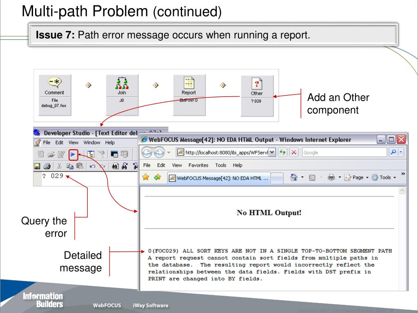Click the Find next binoculars icon
Image resolution: width=418 pixels, height=313 pixels.
[x=125, y=166]
